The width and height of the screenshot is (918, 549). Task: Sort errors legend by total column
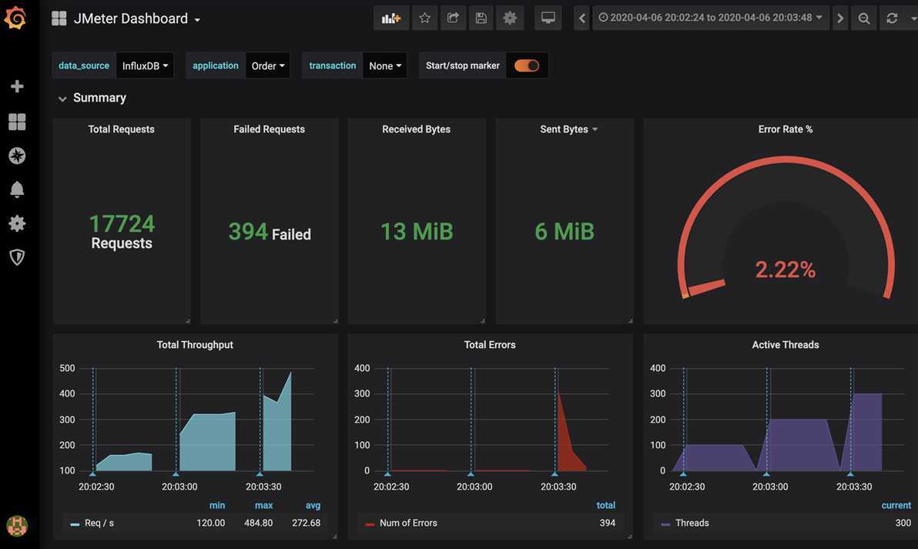point(606,505)
